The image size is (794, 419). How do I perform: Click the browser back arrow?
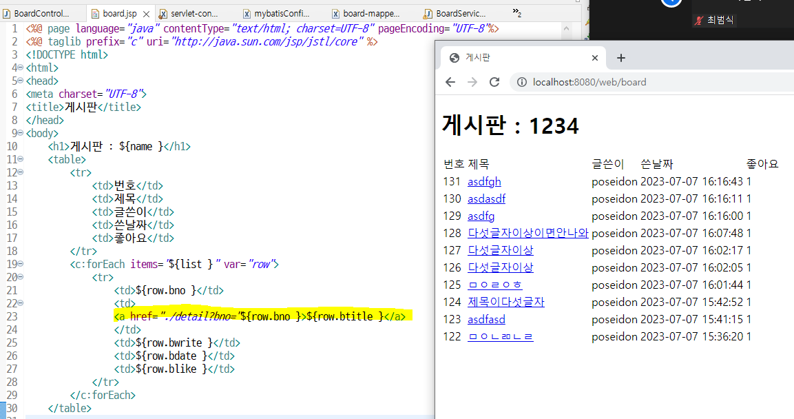pos(450,82)
